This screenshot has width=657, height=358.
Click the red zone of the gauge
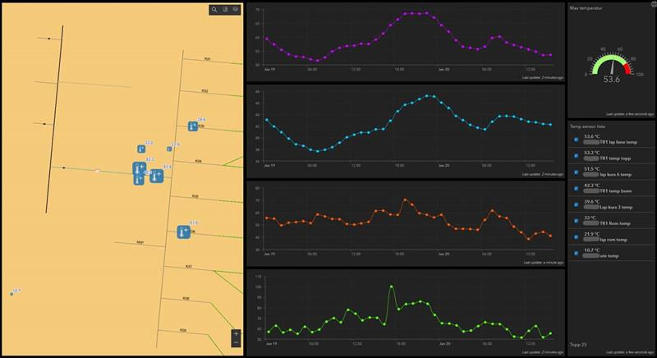click(x=627, y=69)
